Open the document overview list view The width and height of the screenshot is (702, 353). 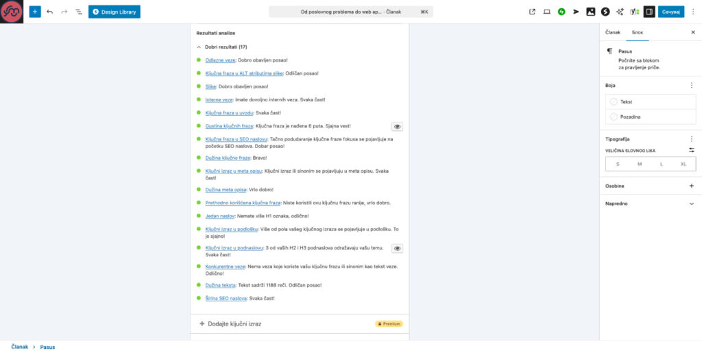click(79, 12)
